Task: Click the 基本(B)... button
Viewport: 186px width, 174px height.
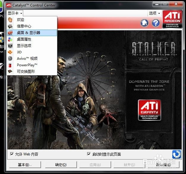Action: pos(25,165)
